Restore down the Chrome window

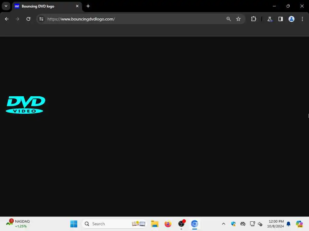pos(288,6)
